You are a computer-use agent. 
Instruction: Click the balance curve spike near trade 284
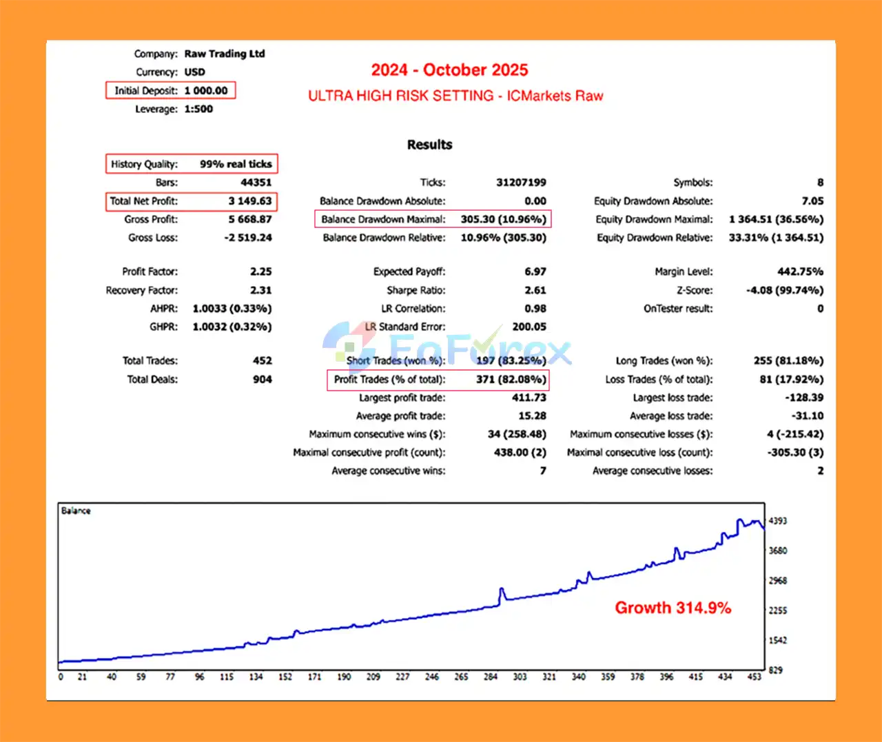(502, 592)
